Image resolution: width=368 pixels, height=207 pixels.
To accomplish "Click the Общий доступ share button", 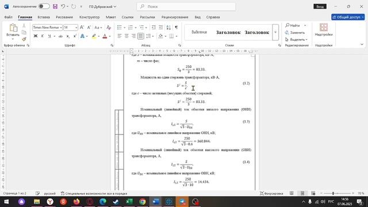I will pos(348,17).
